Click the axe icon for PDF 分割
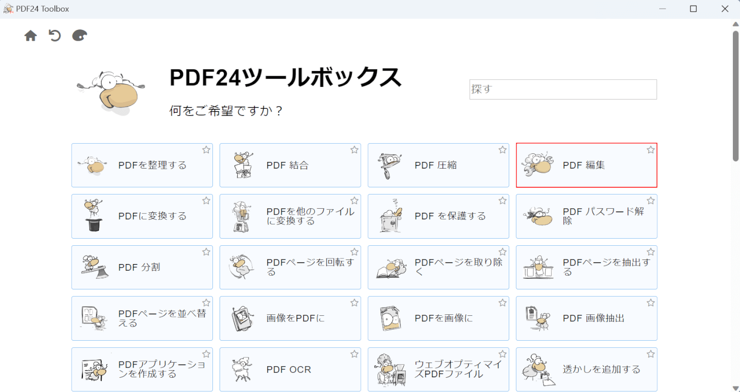740x392 pixels. pos(95,267)
